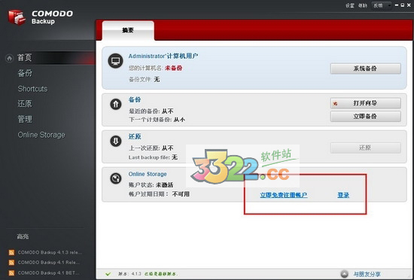
Task: Open the COMODO Backup 4.1.3 release feed icon
Action: click(x=11, y=253)
